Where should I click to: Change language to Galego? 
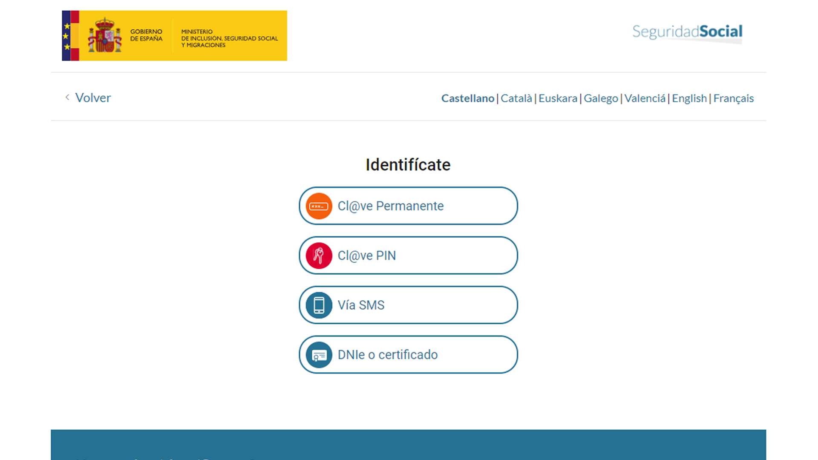coord(601,98)
